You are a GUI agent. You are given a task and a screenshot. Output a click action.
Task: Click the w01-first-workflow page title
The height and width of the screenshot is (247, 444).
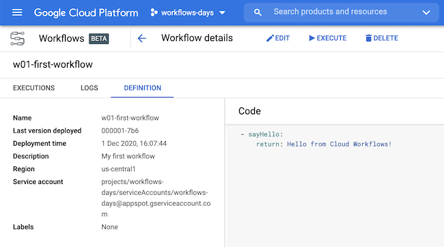point(53,64)
